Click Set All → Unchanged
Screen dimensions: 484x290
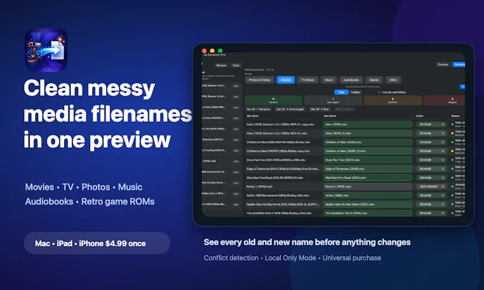(x=290, y=110)
